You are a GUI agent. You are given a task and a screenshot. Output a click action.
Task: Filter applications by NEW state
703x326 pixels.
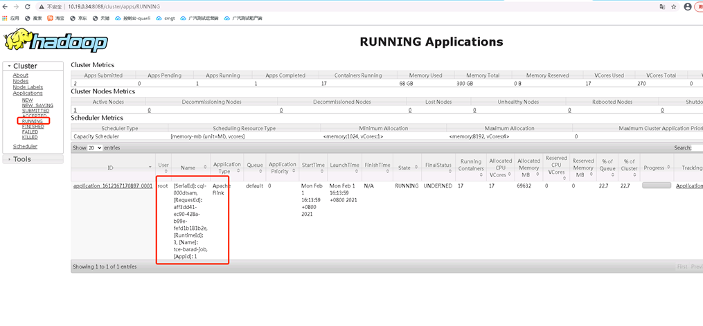point(27,100)
